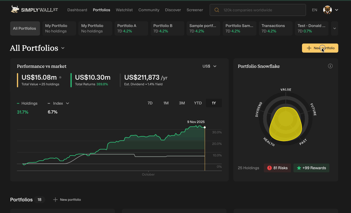Click the green star icon in +99 Rewards
Viewport: 351px width, 213px height.
(299, 168)
